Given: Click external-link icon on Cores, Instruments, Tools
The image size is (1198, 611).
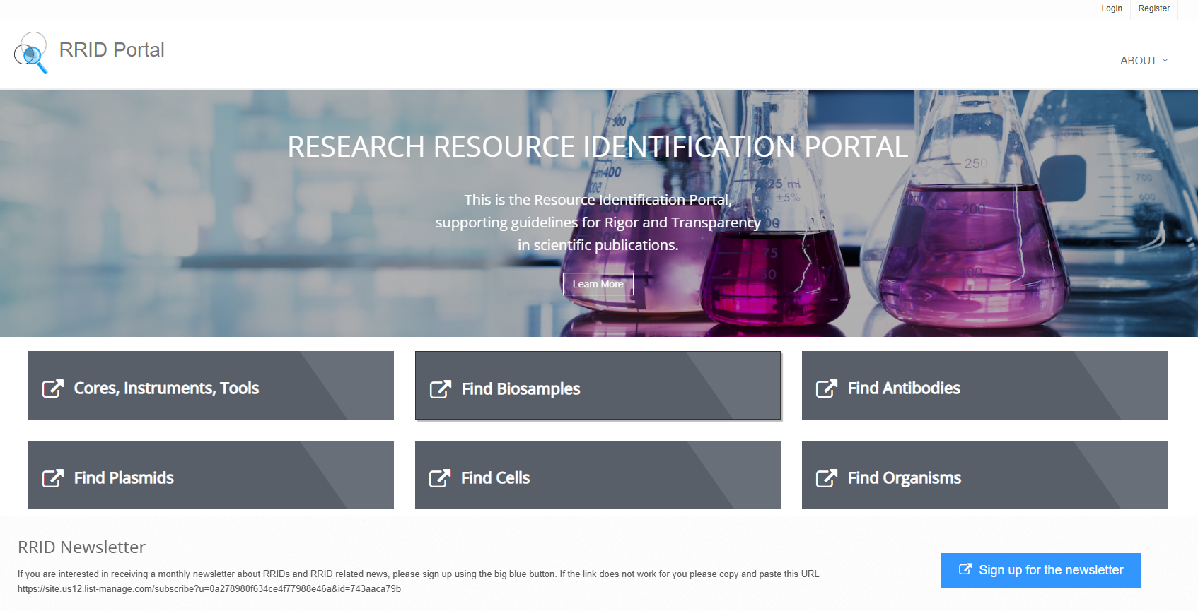Looking at the screenshot, I should click(53, 388).
